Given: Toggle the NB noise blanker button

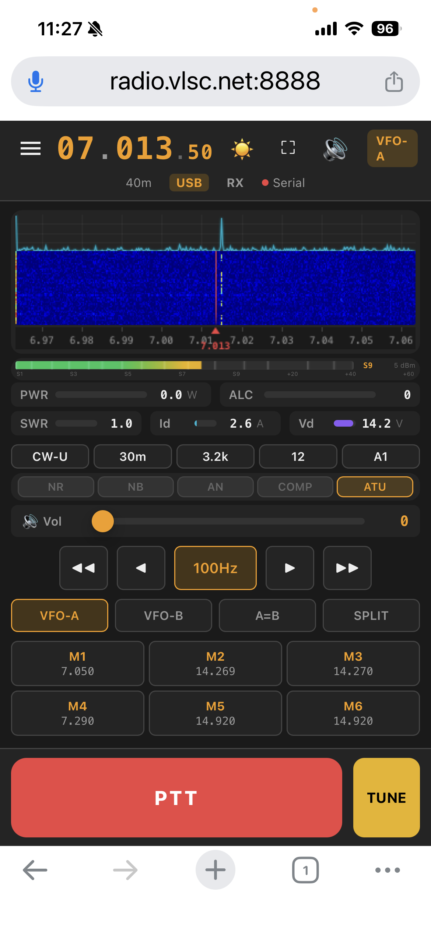Looking at the screenshot, I should 136,487.
